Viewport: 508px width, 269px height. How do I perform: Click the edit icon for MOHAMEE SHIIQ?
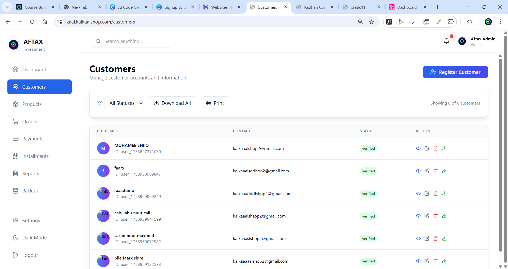pos(427,148)
